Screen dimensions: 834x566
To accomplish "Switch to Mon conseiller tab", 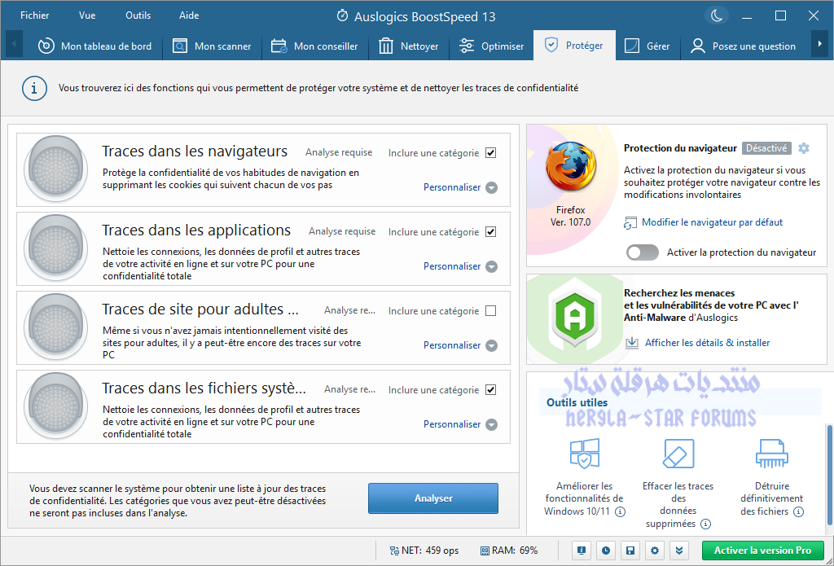I will point(314,46).
